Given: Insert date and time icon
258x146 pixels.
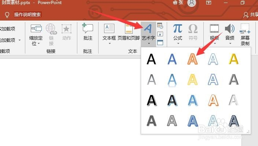Looking at the screenshot, I should click(160, 26).
